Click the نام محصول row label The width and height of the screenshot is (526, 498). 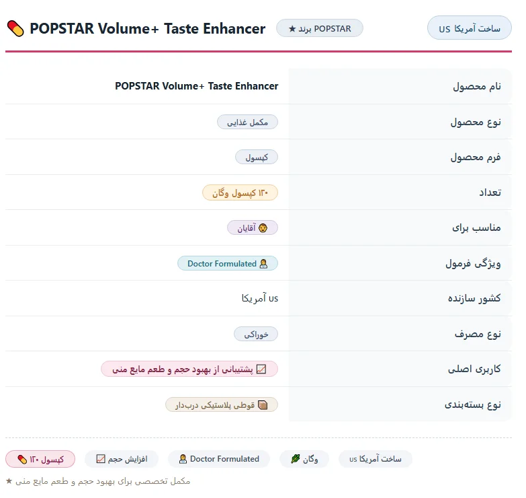click(x=477, y=86)
